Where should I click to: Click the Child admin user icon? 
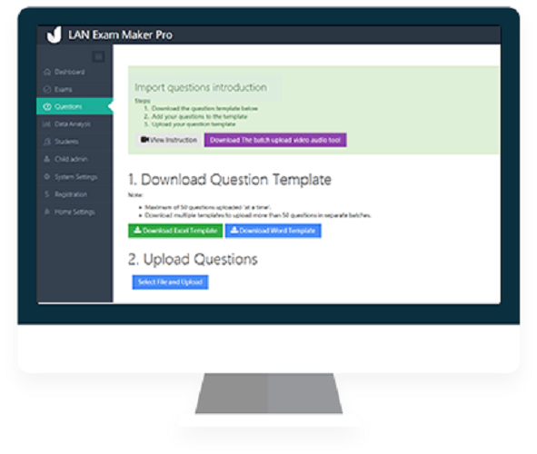click(47, 159)
